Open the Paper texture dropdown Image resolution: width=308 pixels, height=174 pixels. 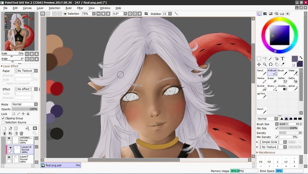[36, 71]
